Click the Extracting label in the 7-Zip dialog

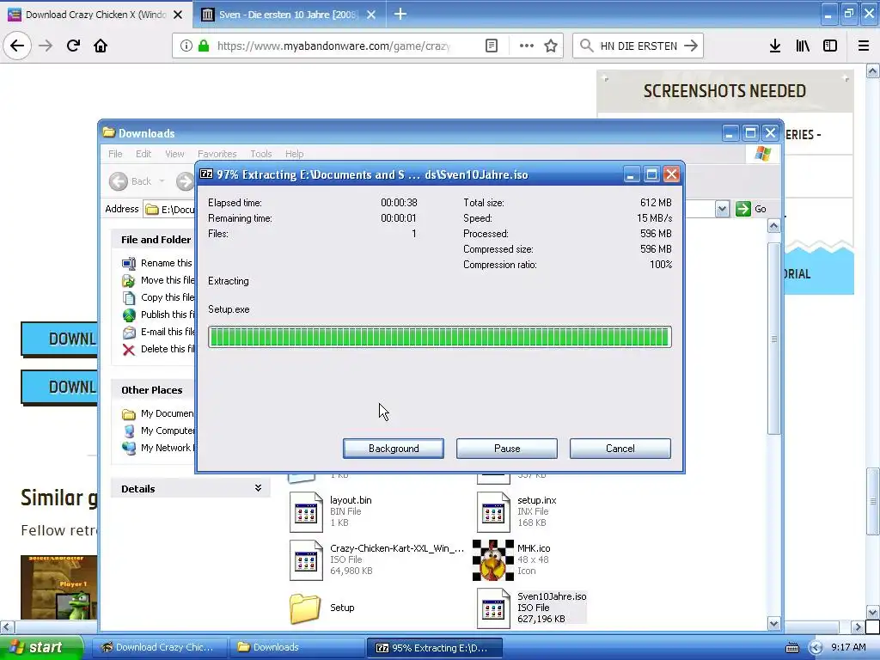pos(229,281)
